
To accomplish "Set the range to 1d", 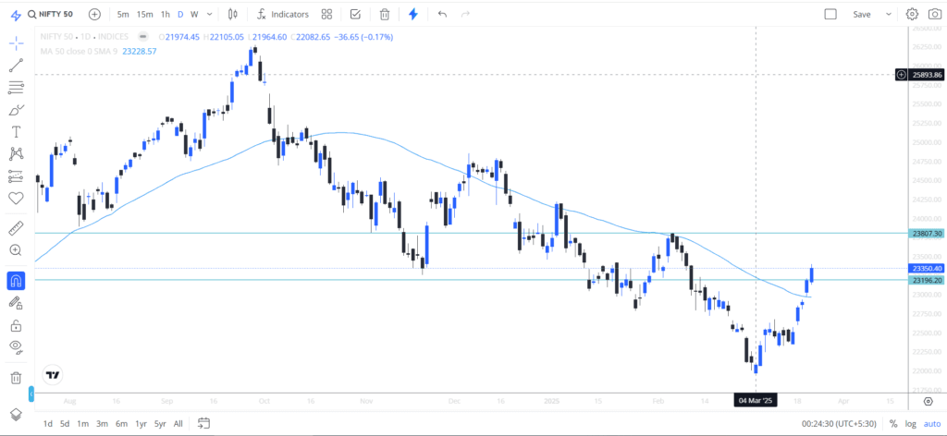I will click(48, 423).
